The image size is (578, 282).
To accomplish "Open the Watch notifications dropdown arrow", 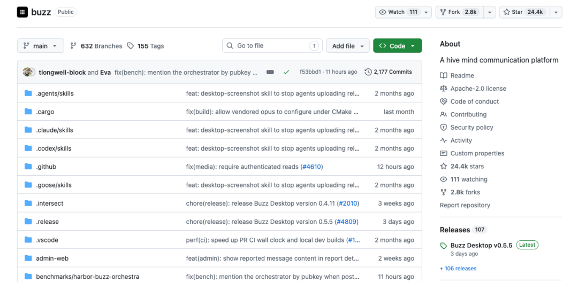I will tap(426, 12).
